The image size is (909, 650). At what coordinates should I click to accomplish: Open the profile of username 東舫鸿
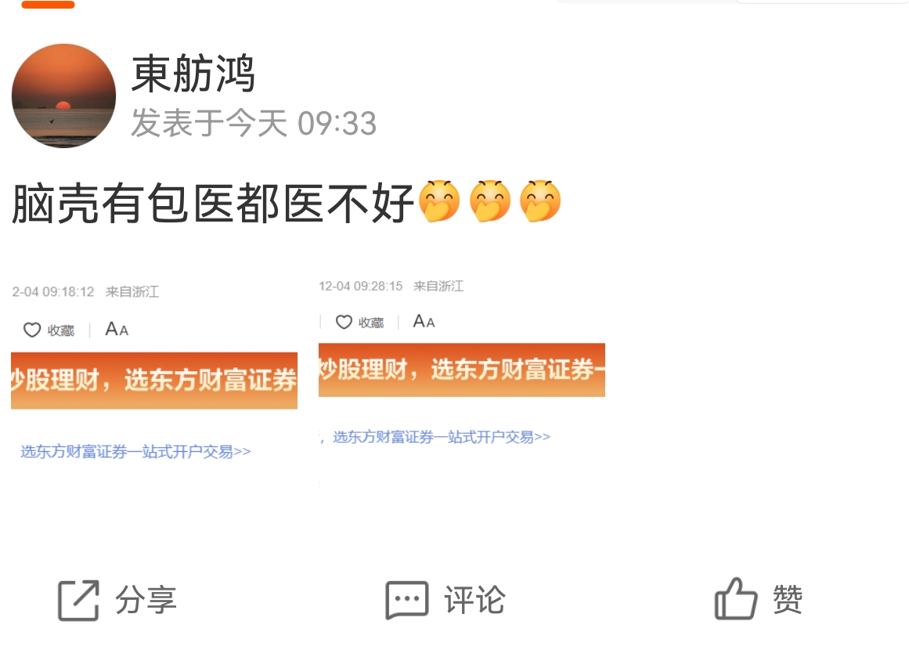coord(193,74)
